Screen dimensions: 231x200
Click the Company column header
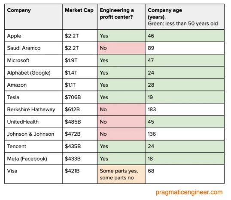point(33,17)
